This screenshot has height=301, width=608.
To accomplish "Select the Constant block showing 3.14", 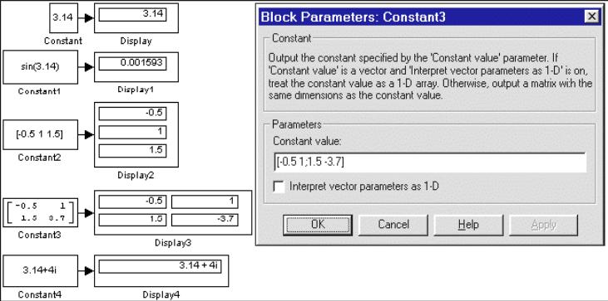I will click(63, 18).
